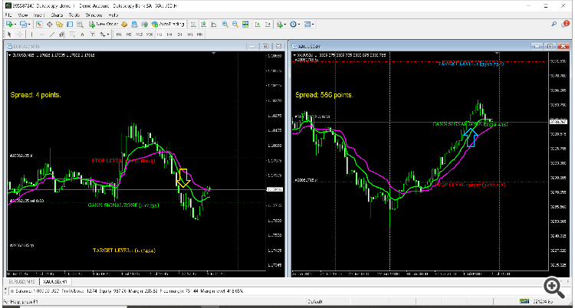This screenshot has width=575, height=308.
Task: Switch to Line Chart display
Action: click(213, 25)
